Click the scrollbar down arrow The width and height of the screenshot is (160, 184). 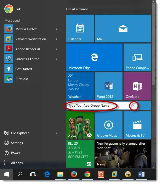[154, 167]
